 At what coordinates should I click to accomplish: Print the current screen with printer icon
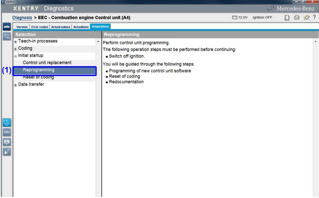297,17
